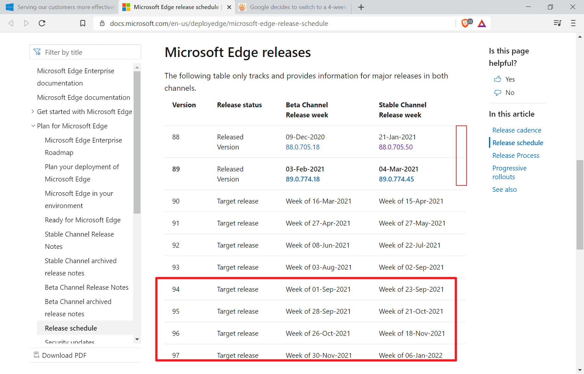Open stable version 89.0.774.45 link
Image resolution: width=584 pixels, height=374 pixels.
click(396, 179)
